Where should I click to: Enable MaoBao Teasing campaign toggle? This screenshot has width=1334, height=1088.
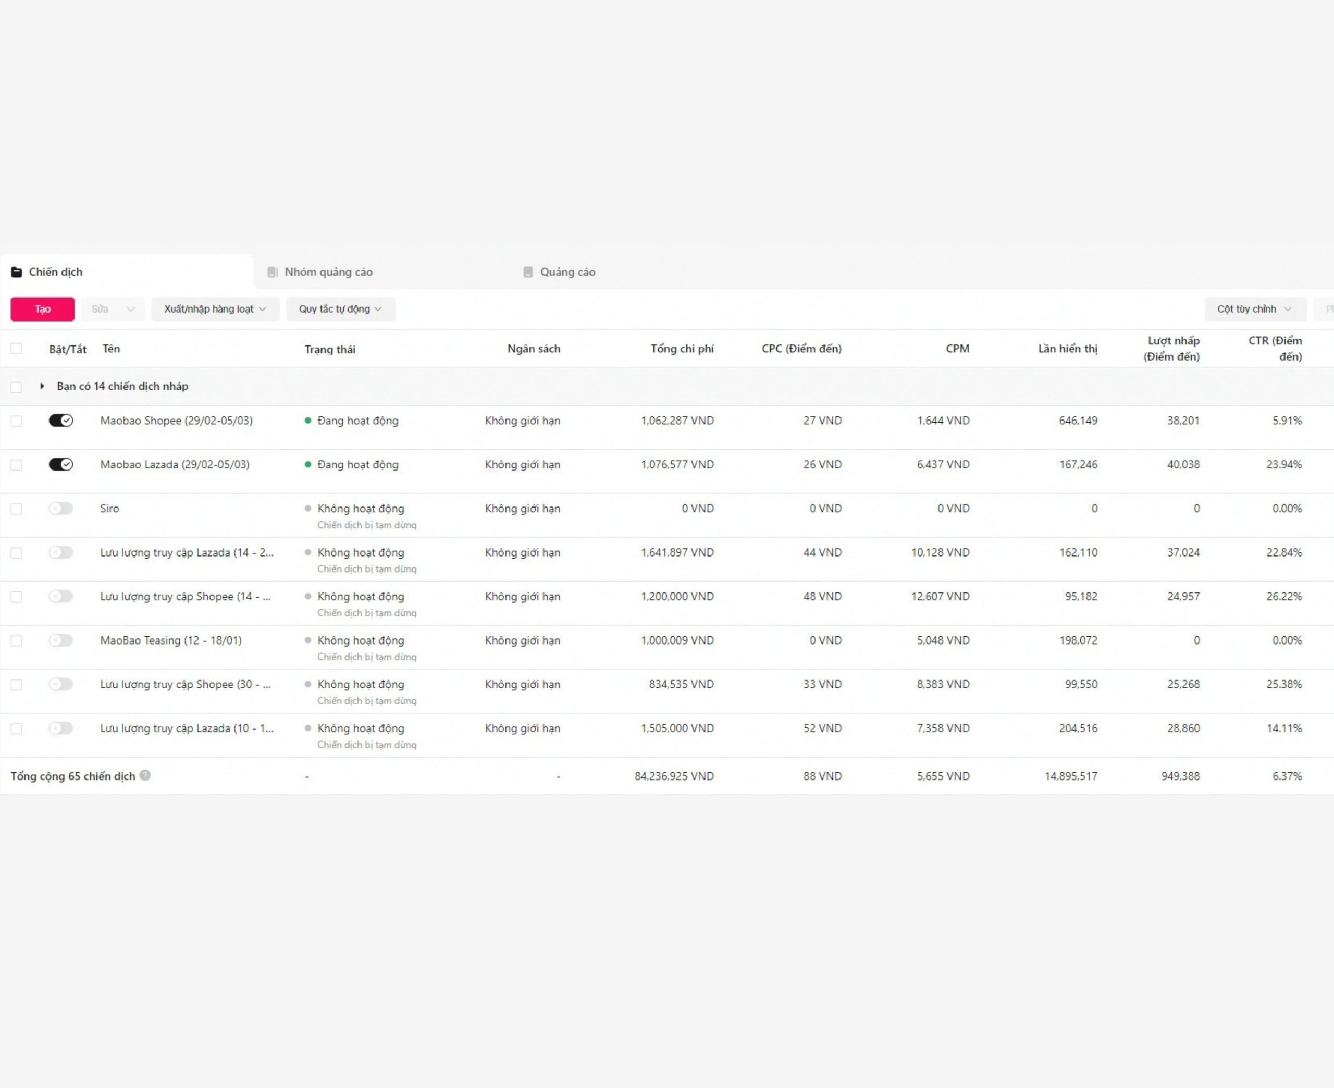(x=61, y=640)
